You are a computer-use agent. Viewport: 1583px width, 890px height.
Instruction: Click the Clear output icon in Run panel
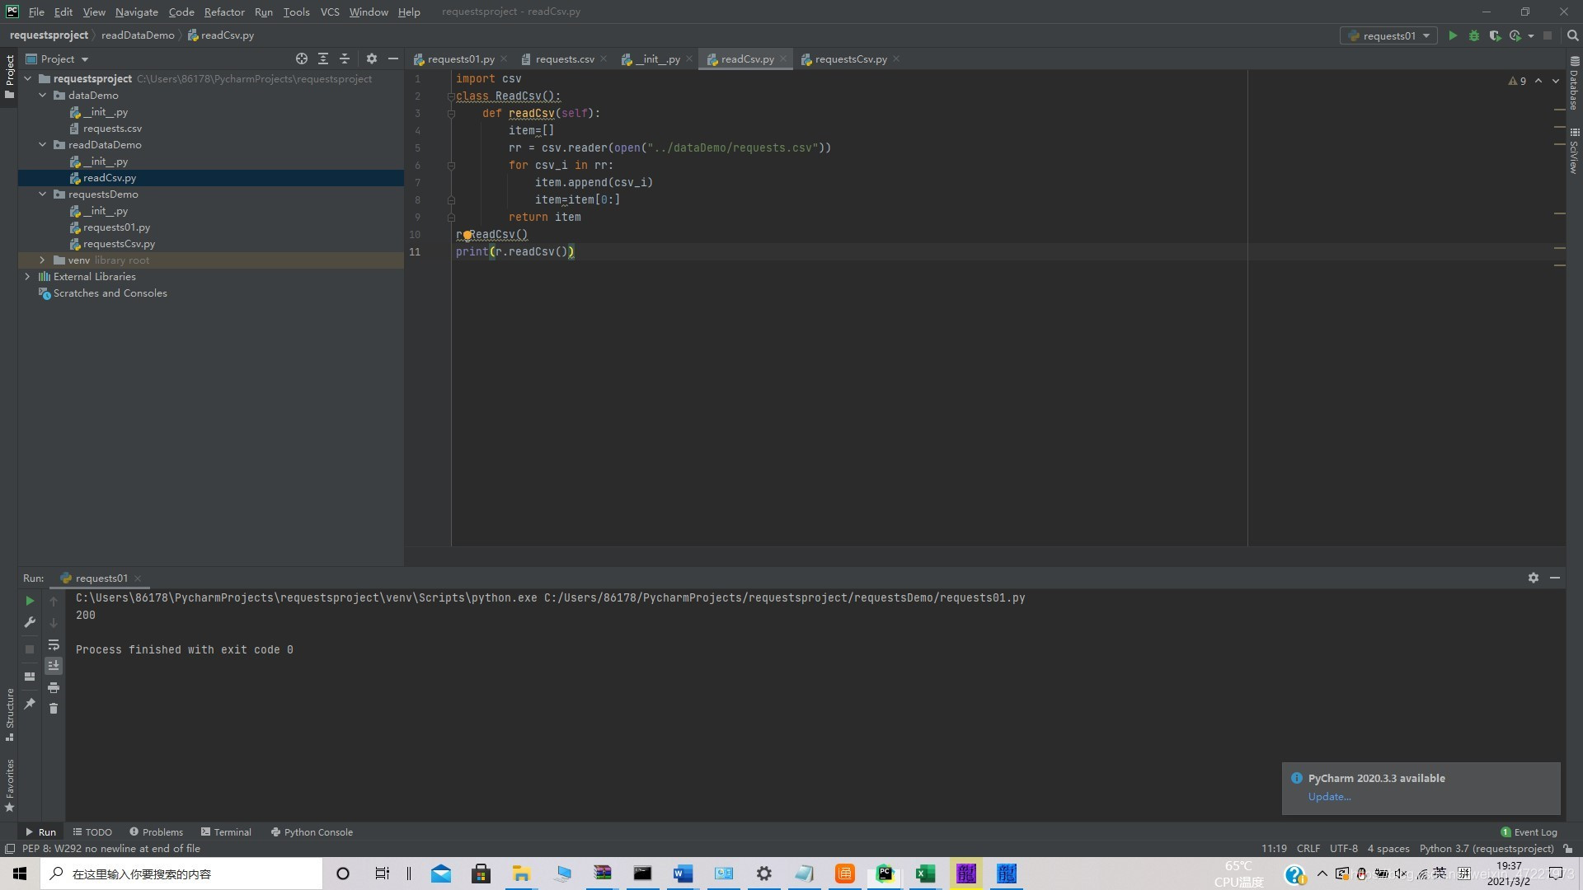(54, 709)
